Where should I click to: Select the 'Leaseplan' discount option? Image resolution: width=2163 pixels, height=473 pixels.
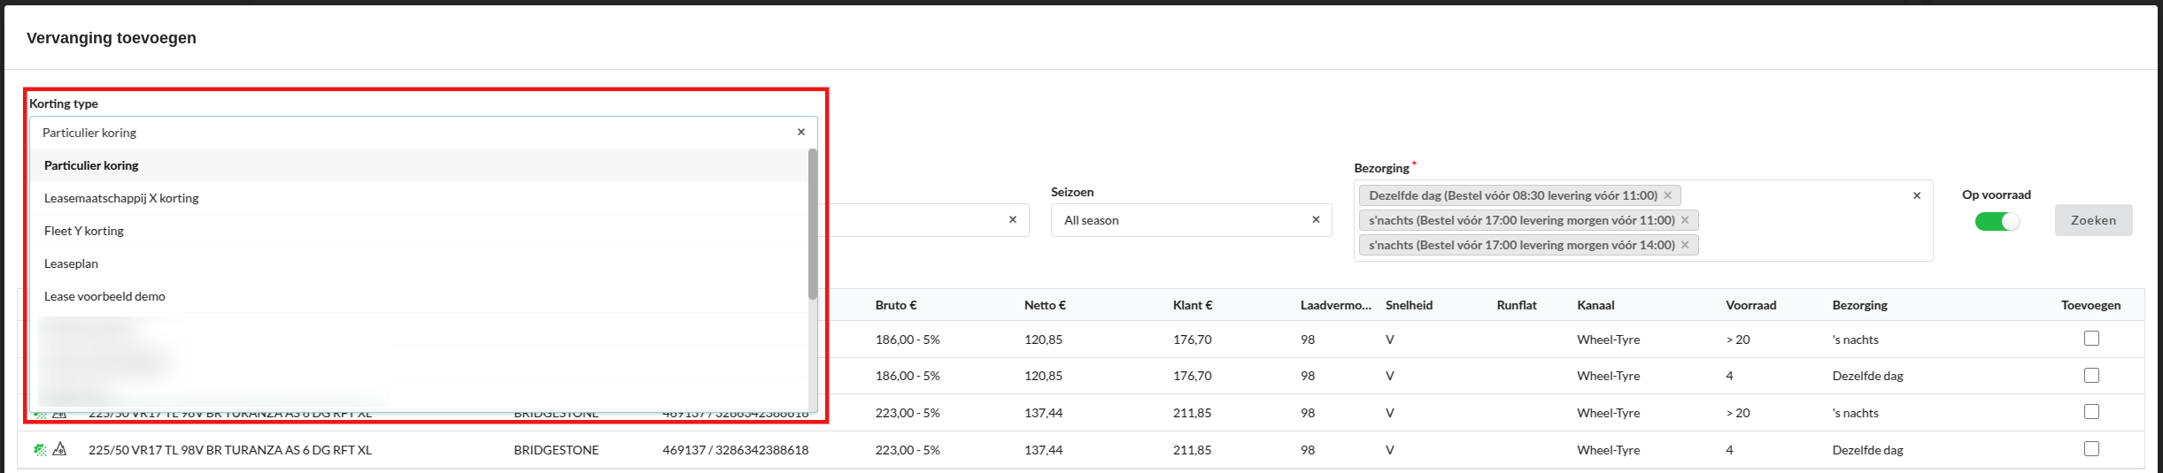click(x=72, y=263)
